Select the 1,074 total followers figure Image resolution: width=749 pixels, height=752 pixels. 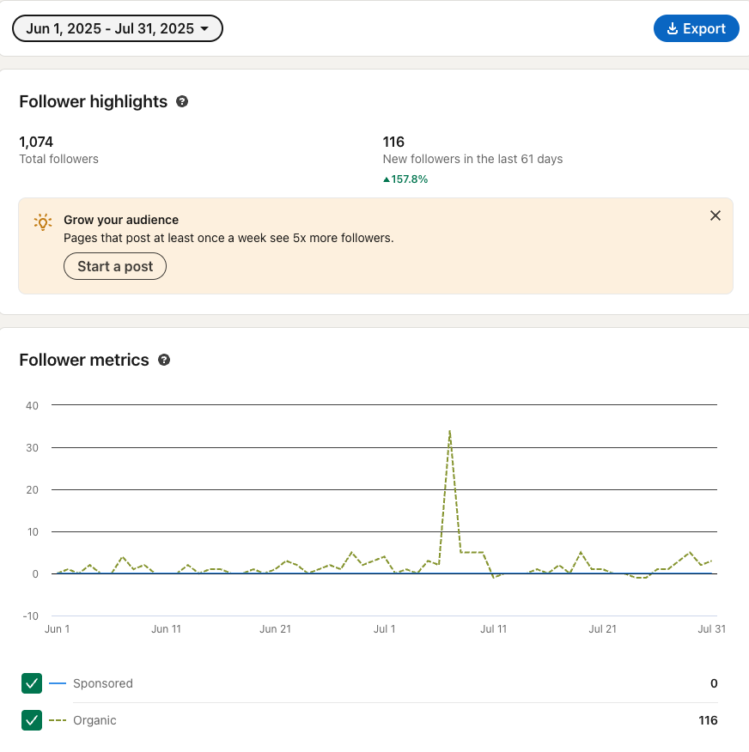(x=36, y=142)
